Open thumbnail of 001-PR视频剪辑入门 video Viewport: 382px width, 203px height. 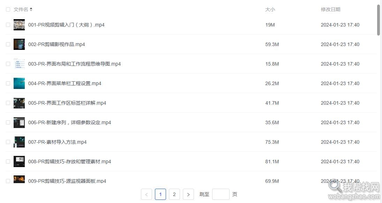(19, 25)
